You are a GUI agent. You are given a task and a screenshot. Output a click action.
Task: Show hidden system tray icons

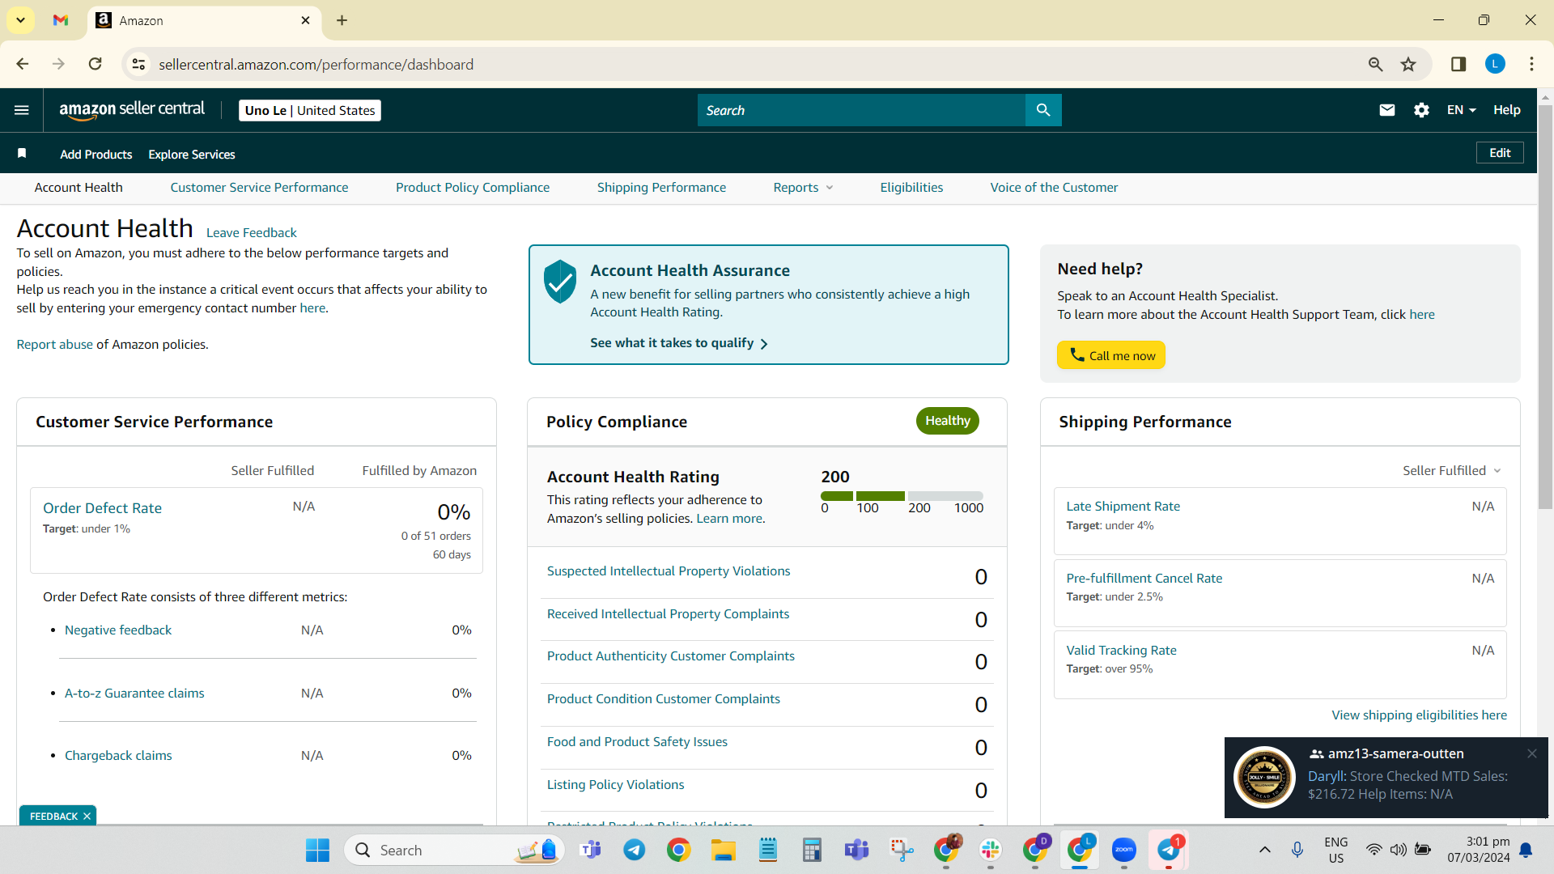[1264, 850]
